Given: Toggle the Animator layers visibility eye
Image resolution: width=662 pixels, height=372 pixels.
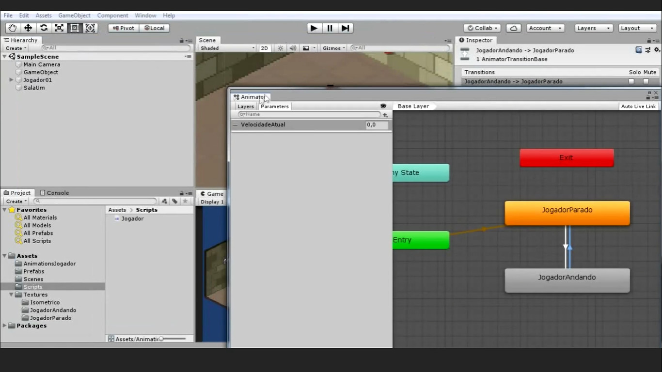Looking at the screenshot, I should coord(383,106).
